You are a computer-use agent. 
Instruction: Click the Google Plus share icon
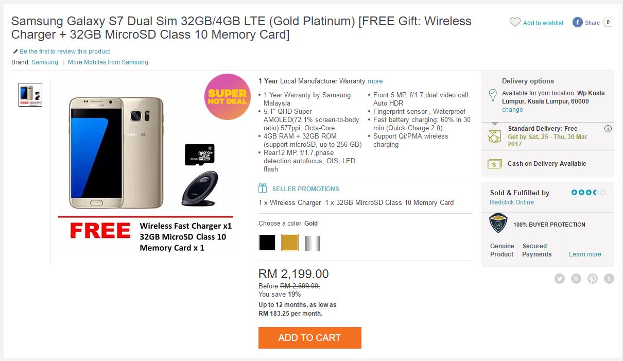pos(576,279)
